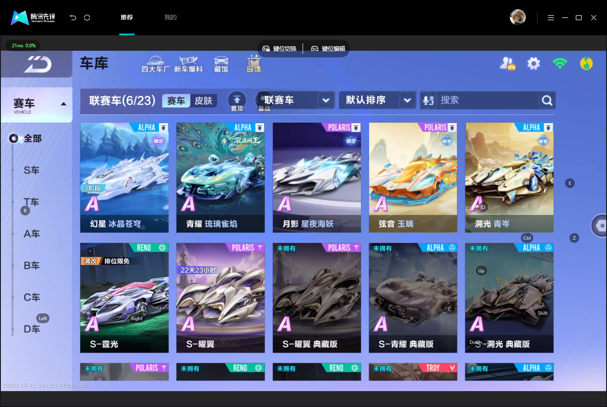
Task: Select the T车 category
Action: (31, 202)
